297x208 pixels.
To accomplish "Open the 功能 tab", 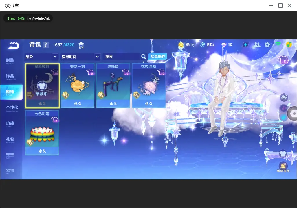I will (10, 124).
